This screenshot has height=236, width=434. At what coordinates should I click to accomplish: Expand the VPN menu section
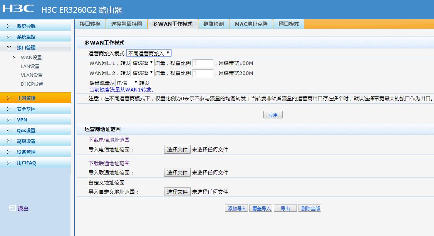point(35,120)
